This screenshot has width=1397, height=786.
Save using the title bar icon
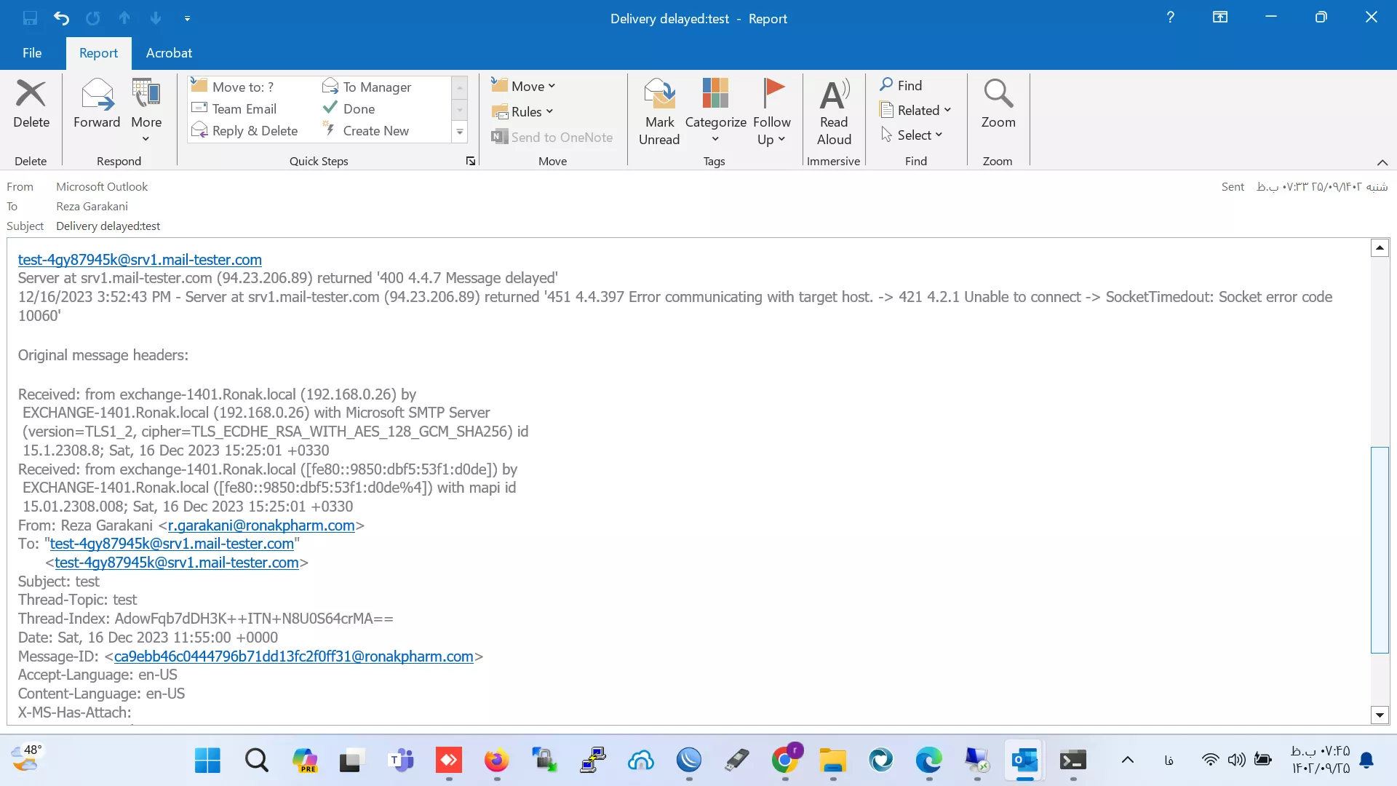click(x=30, y=17)
